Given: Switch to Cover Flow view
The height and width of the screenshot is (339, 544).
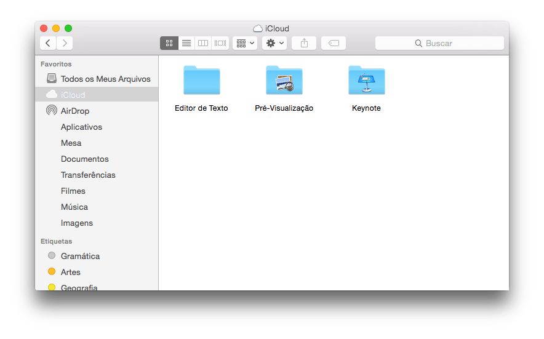Looking at the screenshot, I should point(220,43).
